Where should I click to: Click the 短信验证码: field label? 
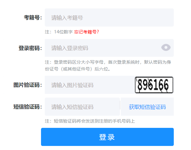[x=28, y=107]
